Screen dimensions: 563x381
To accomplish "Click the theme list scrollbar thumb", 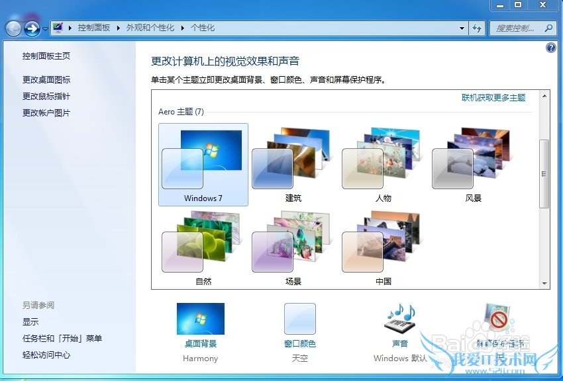I will (544, 174).
